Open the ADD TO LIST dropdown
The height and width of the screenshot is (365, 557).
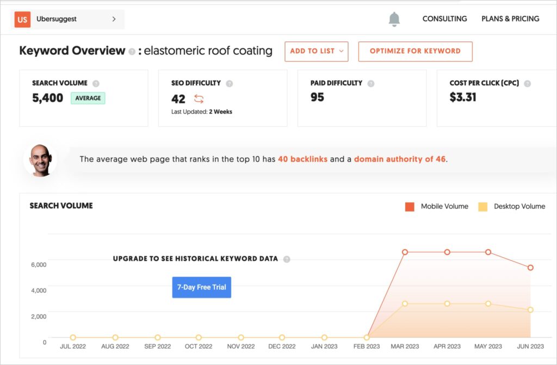316,51
